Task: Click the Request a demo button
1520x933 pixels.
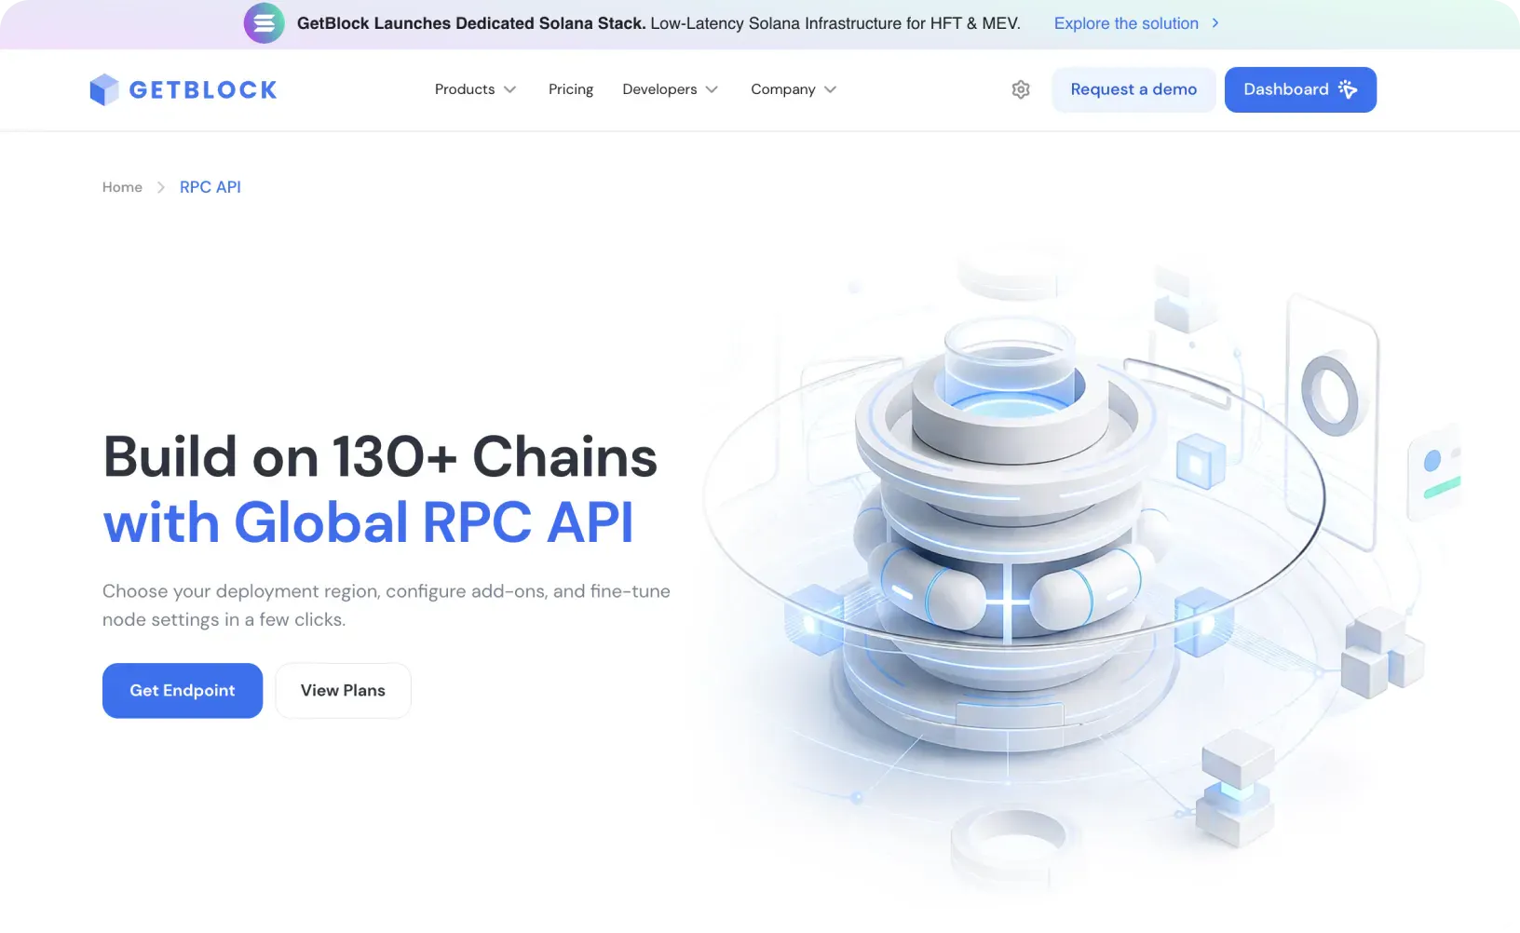Action: 1133,89
